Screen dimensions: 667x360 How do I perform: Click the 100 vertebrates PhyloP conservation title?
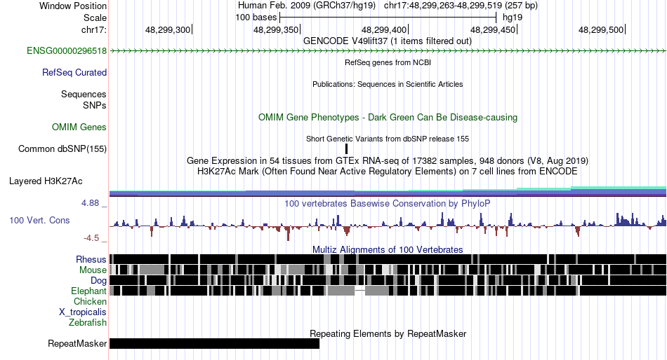point(388,204)
